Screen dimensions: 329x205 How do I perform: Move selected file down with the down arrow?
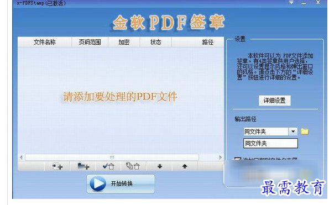(x=160, y=166)
